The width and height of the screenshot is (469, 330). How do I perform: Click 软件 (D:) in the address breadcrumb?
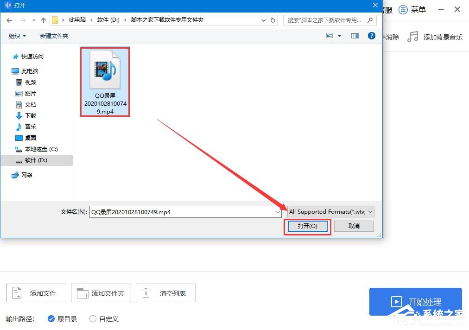[x=110, y=20]
